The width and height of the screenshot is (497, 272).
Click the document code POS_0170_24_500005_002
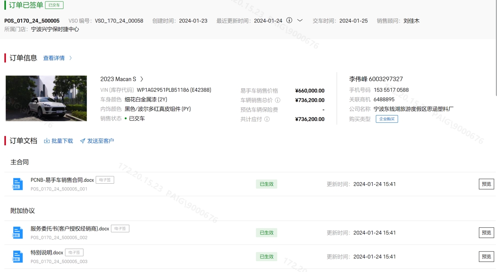pyautogui.click(x=59, y=238)
